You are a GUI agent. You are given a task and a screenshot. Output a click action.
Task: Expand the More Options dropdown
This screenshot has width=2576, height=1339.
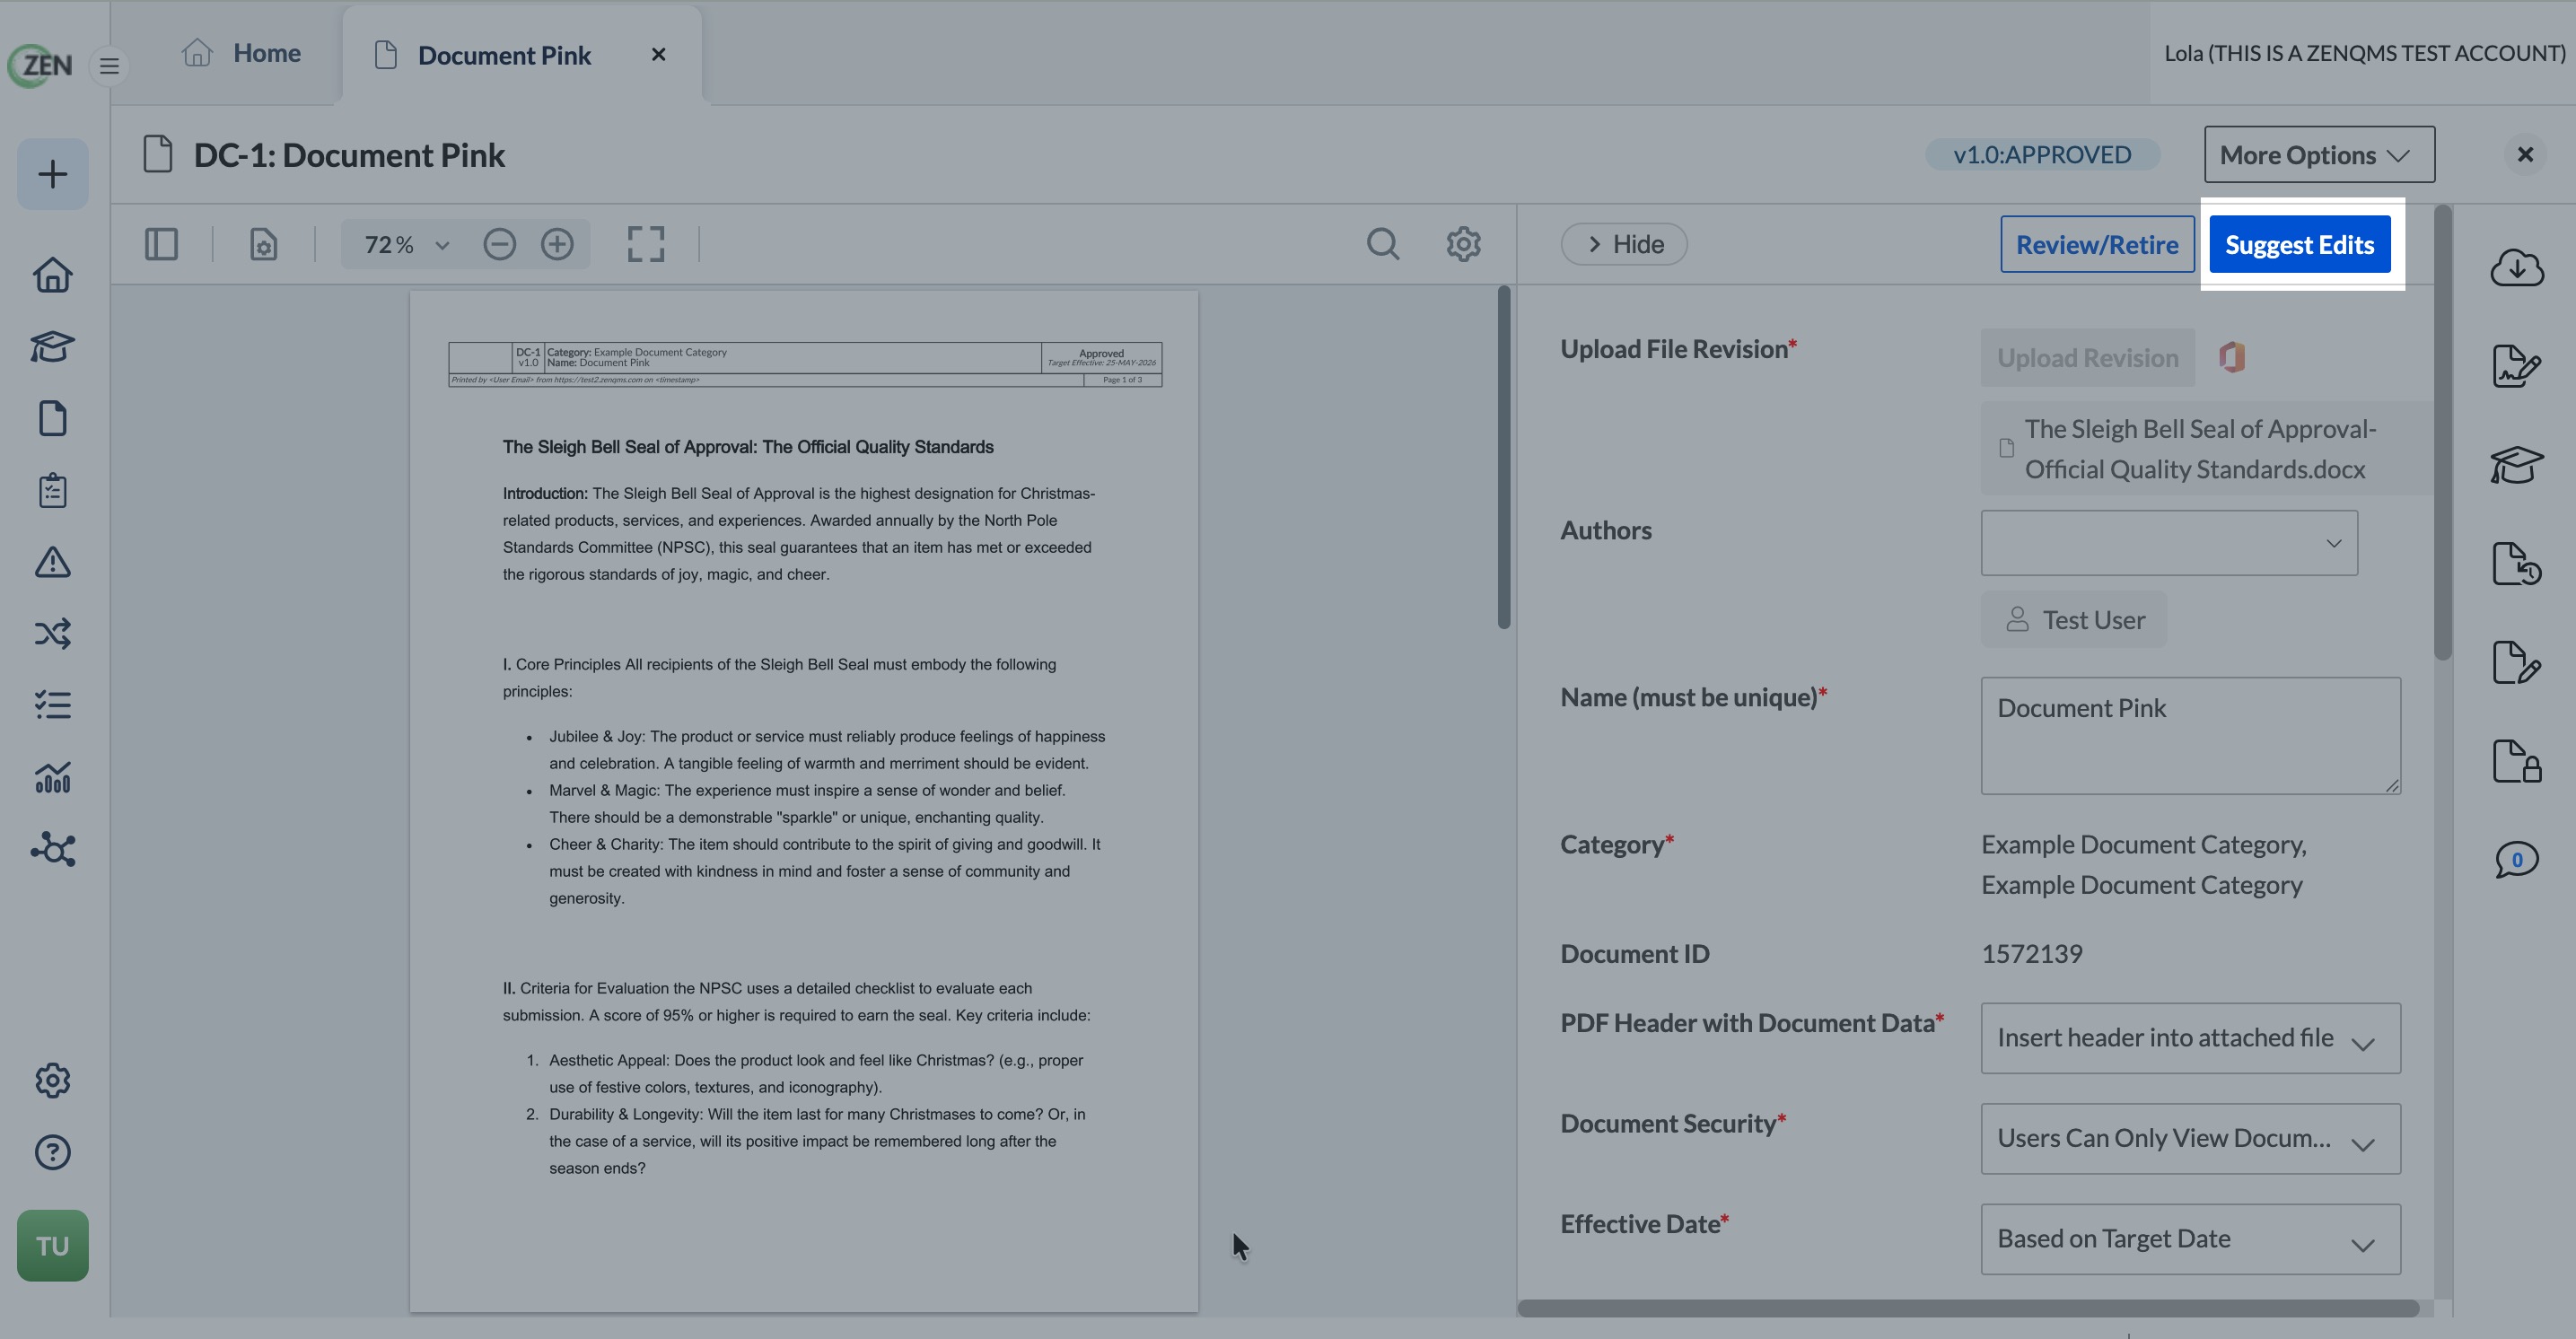coord(2319,154)
